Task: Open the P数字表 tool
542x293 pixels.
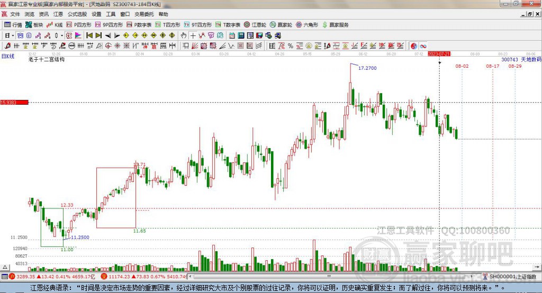Action: point(139,25)
